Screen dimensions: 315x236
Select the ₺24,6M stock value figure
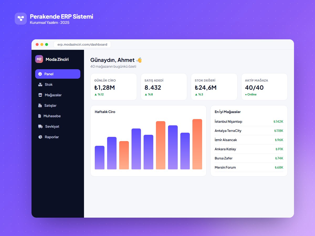click(x=206, y=88)
